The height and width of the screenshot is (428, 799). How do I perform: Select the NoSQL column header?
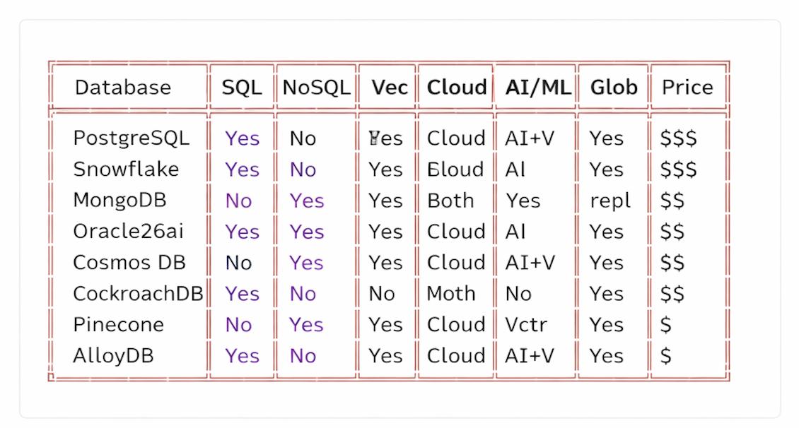316,88
